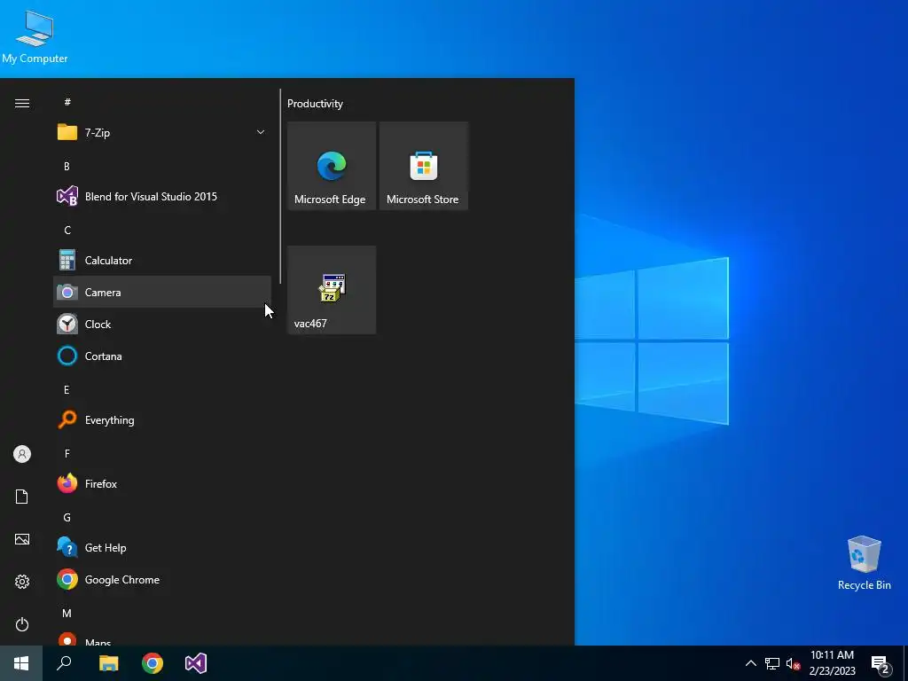Open Documents from Start sidebar

(22, 497)
